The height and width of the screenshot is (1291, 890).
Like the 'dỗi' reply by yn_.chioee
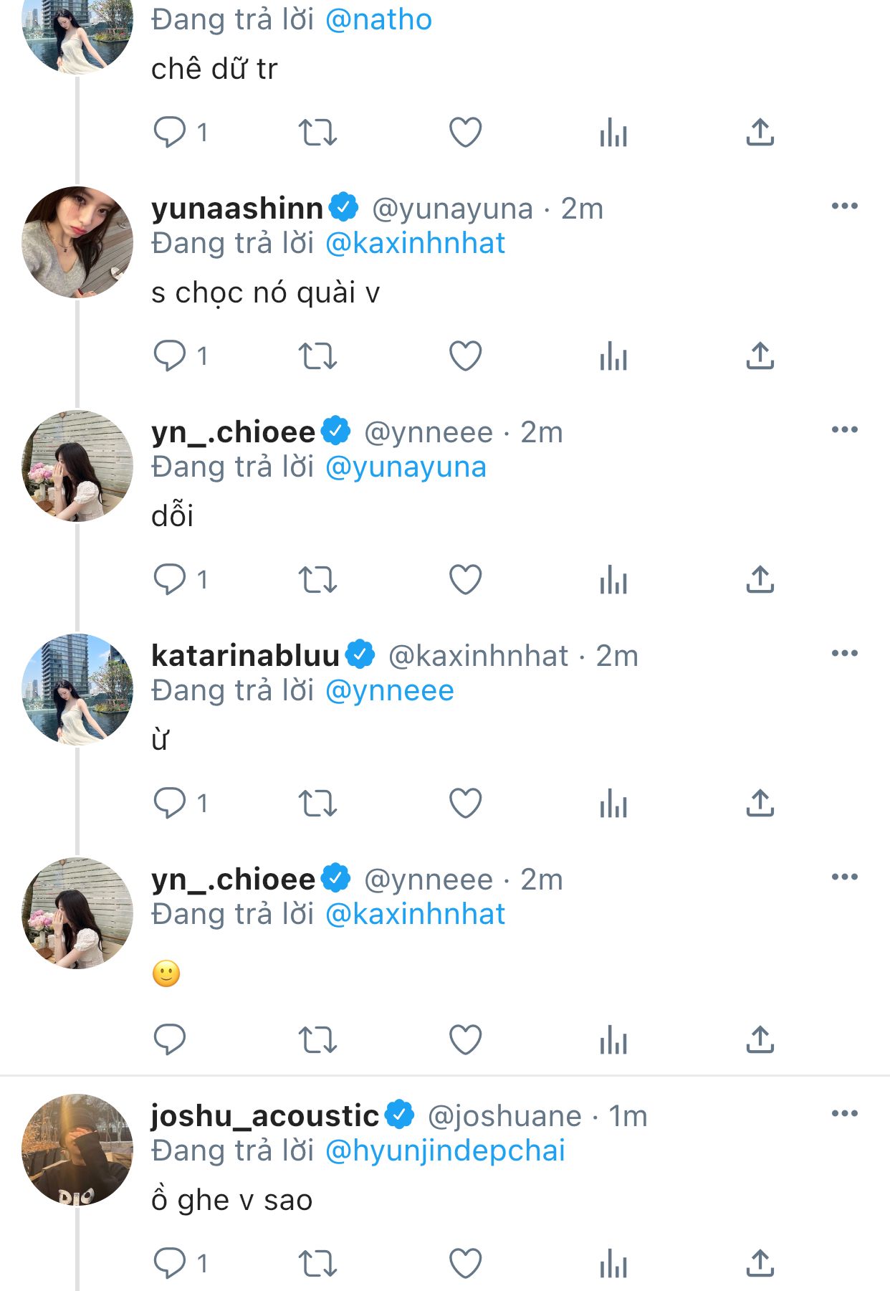(x=465, y=580)
